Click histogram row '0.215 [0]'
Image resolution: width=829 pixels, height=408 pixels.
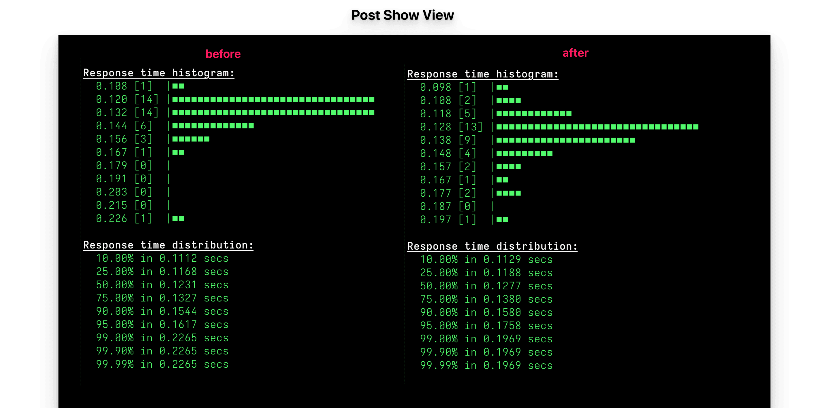tap(133, 205)
